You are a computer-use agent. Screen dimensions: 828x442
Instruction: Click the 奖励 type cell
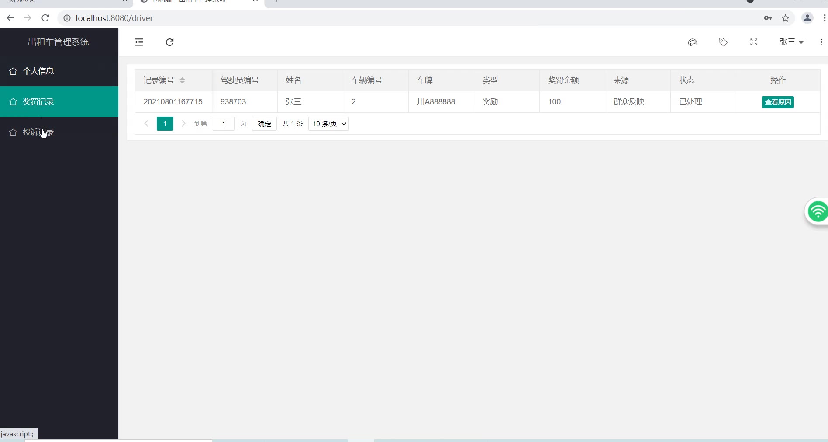point(507,102)
